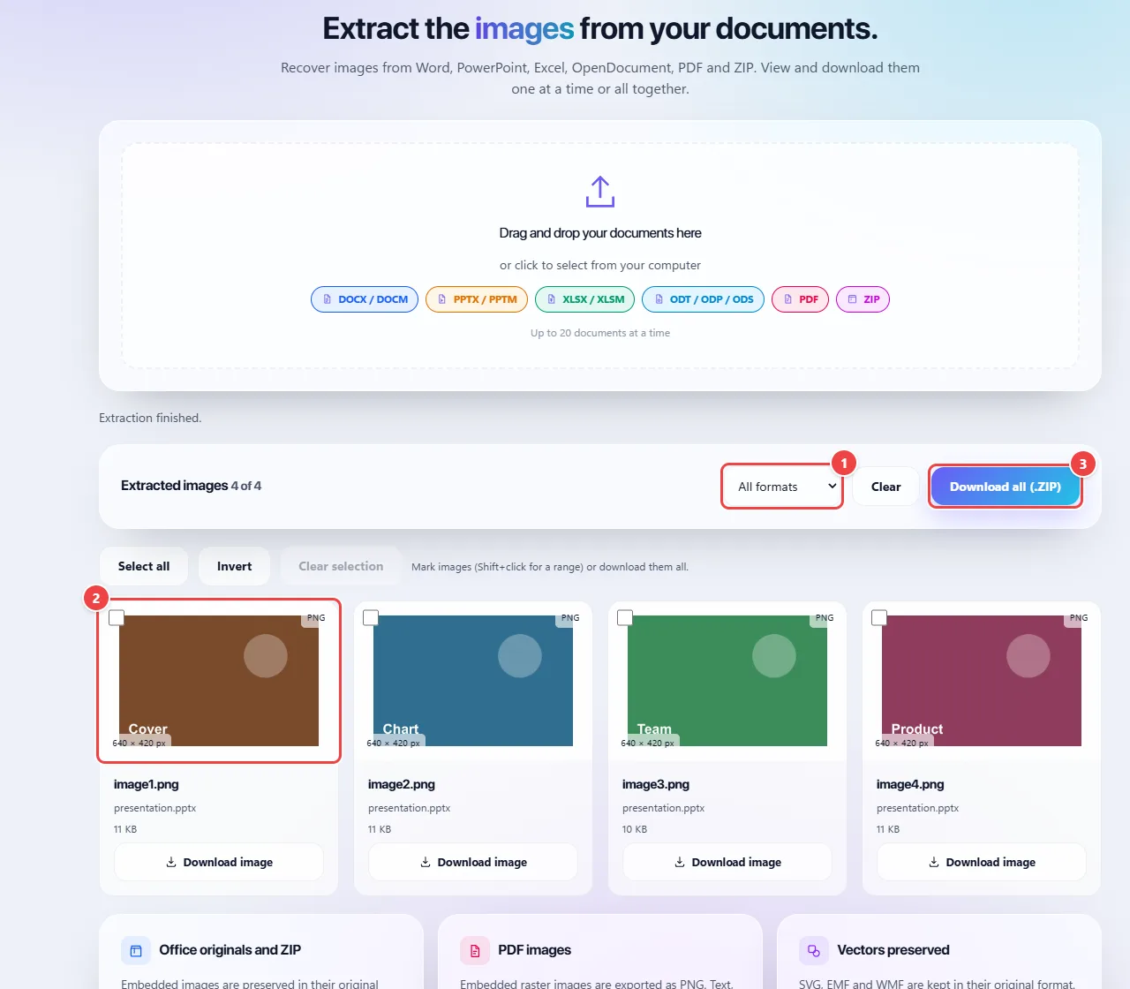Open the Product image thumbnail
Image resolution: width=1130 pixels, height=989 pixels.
tap(982, 681)
